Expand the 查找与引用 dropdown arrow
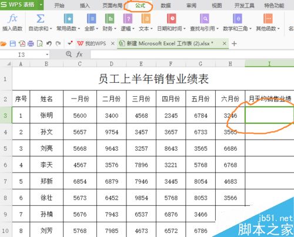 click(x=218, y=29)
